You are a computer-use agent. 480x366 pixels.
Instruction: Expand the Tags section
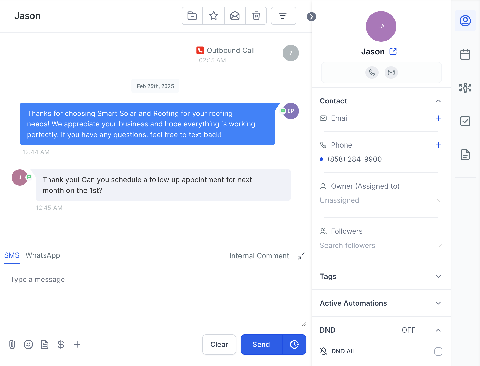click(x=438, y=276)
